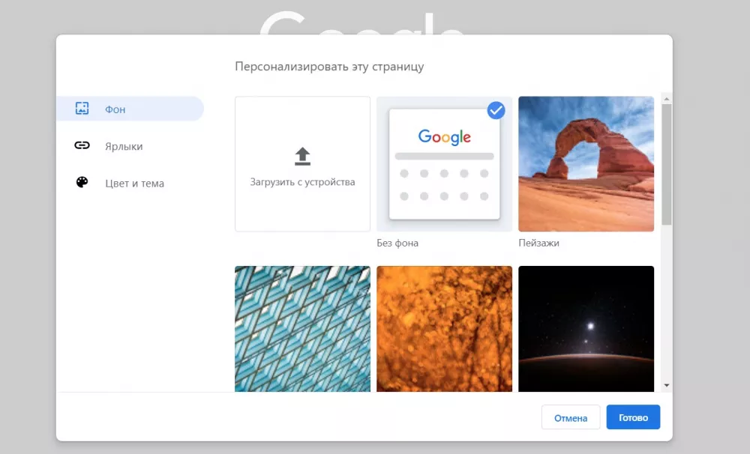This screenshot has width=750, height=454.
Task: Confirm changes with the Готово button
Action: (633, 417)
